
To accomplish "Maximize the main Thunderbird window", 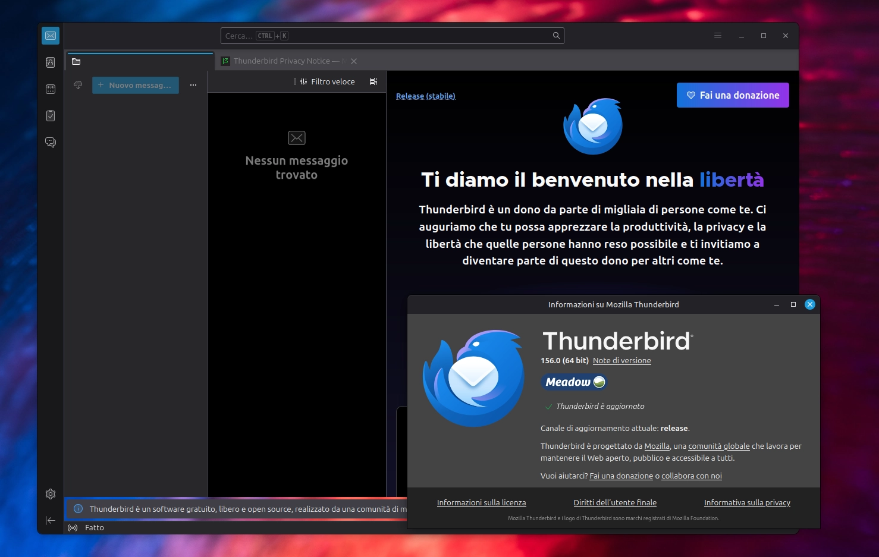I will coord(764,36).
